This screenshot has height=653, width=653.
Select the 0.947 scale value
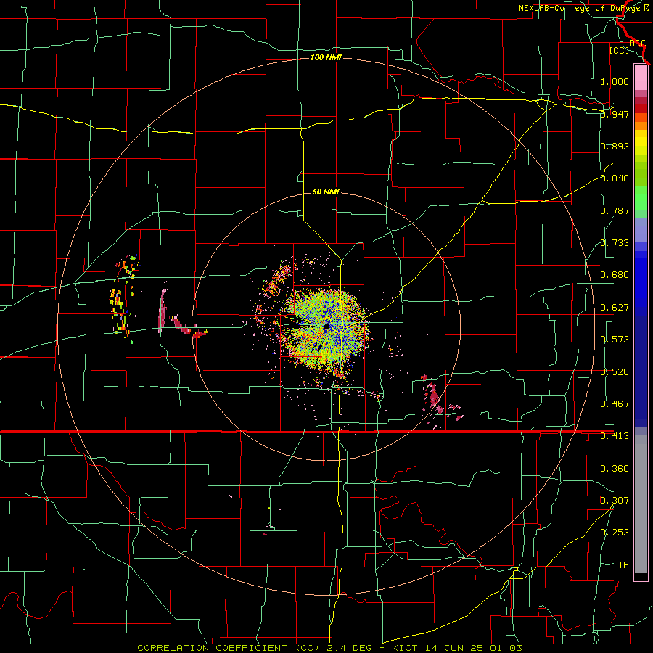(615, 114)
